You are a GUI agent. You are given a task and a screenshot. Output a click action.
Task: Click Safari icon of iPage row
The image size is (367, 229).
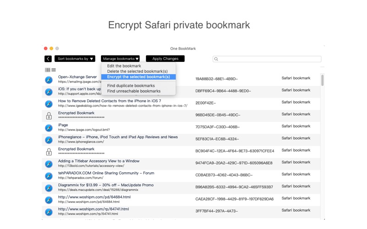[49, 128]
